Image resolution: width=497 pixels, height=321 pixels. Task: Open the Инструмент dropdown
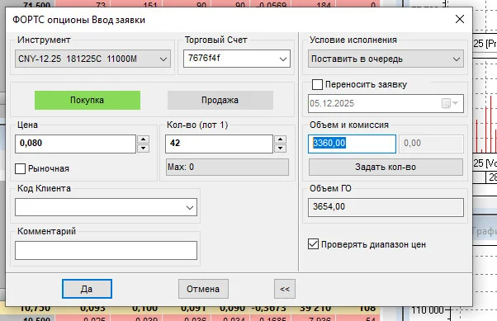click(92, 59)
